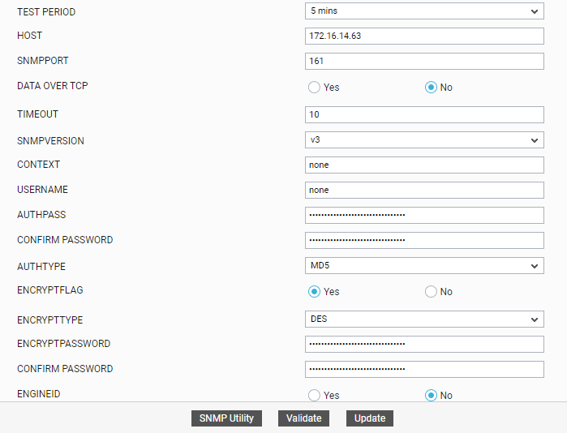Click the HOST input field
The image size is (567, 433).
(424, 36)
